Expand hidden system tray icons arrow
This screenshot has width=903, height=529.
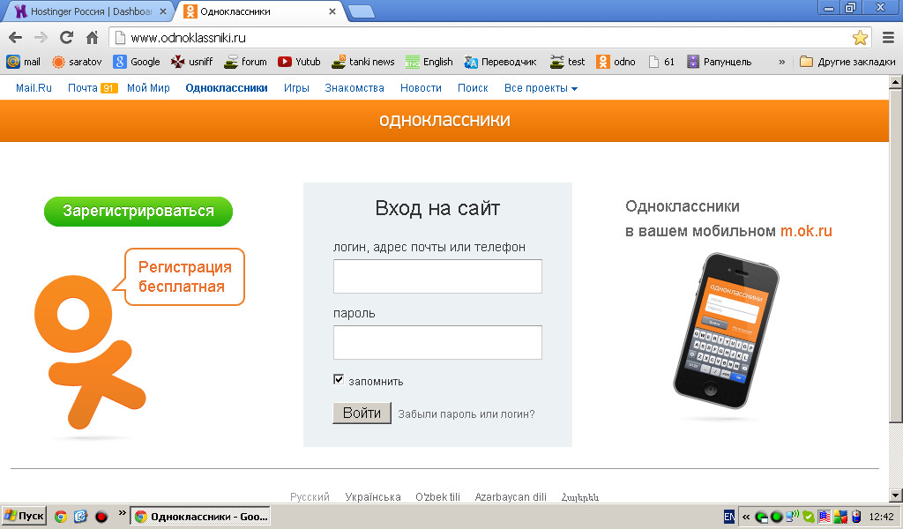click(x=746, y=517)
